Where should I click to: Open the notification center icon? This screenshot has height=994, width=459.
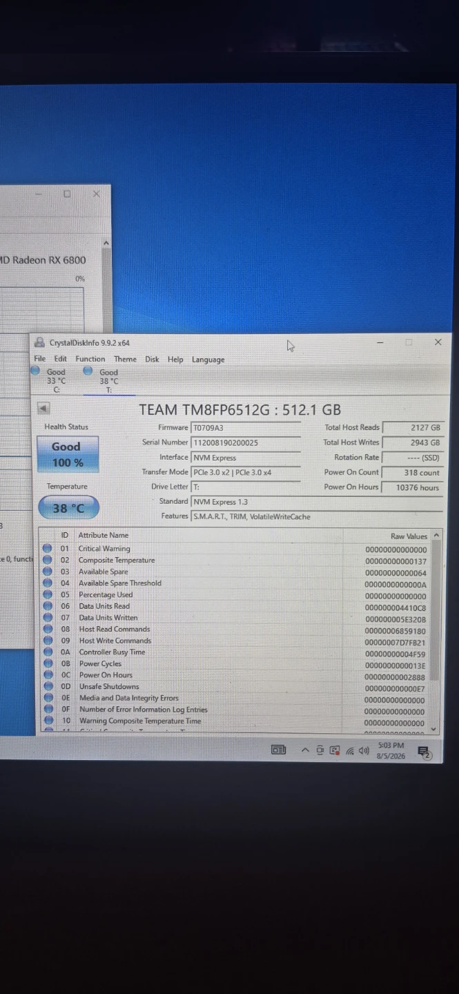pyautogui.click(x=424, y=752)
